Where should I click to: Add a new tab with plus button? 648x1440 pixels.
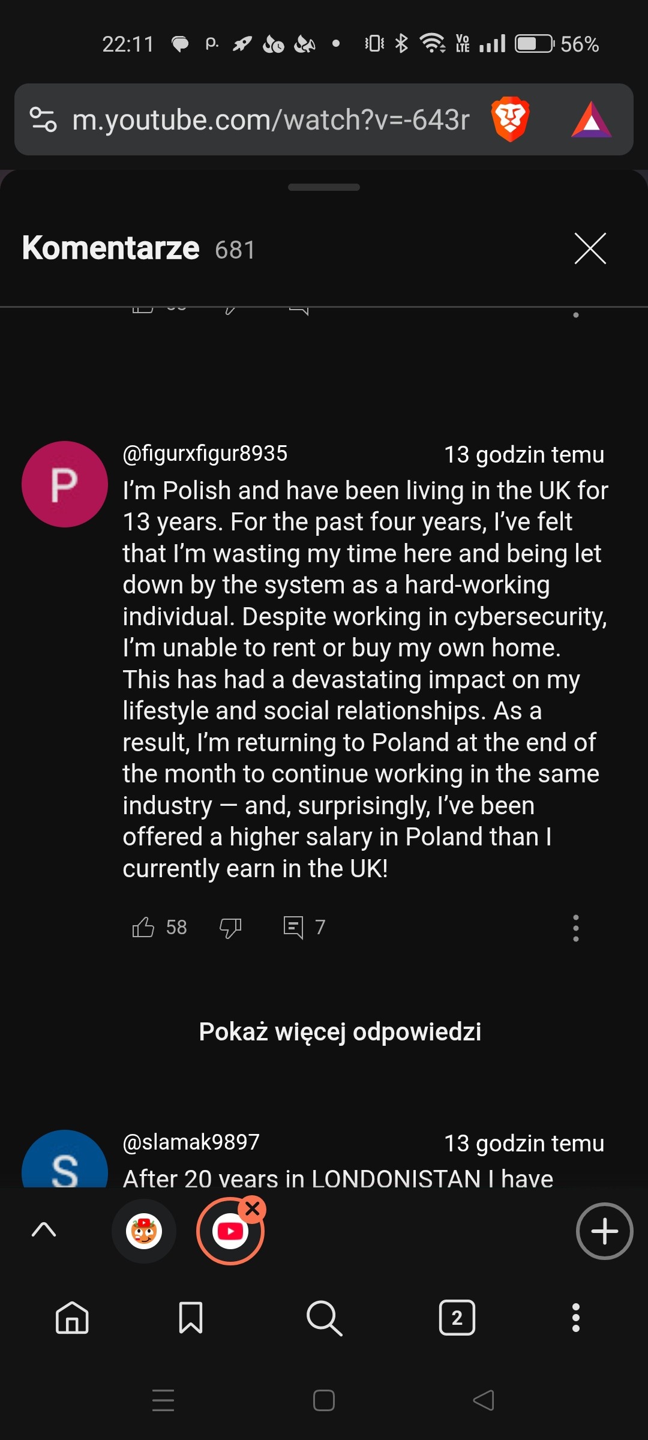click(x=604, y=1231)
